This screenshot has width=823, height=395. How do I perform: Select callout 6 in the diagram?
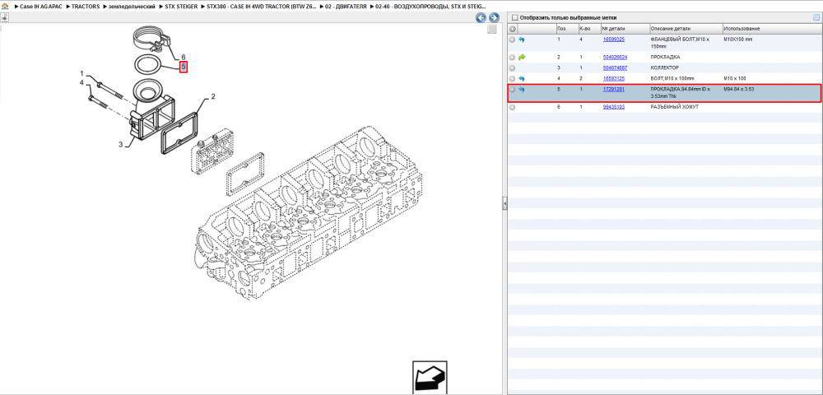pyautogui.click(x=184, y=57)
